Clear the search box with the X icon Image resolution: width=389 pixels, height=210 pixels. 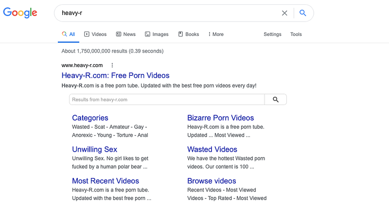[x=284, y=13]
